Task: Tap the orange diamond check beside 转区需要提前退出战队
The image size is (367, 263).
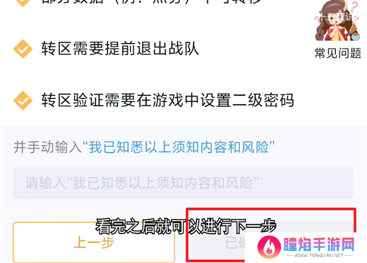Action: [x=23, y=49]
